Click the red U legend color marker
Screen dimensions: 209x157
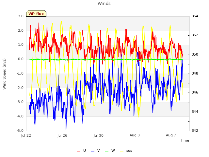tap(78, 151)
